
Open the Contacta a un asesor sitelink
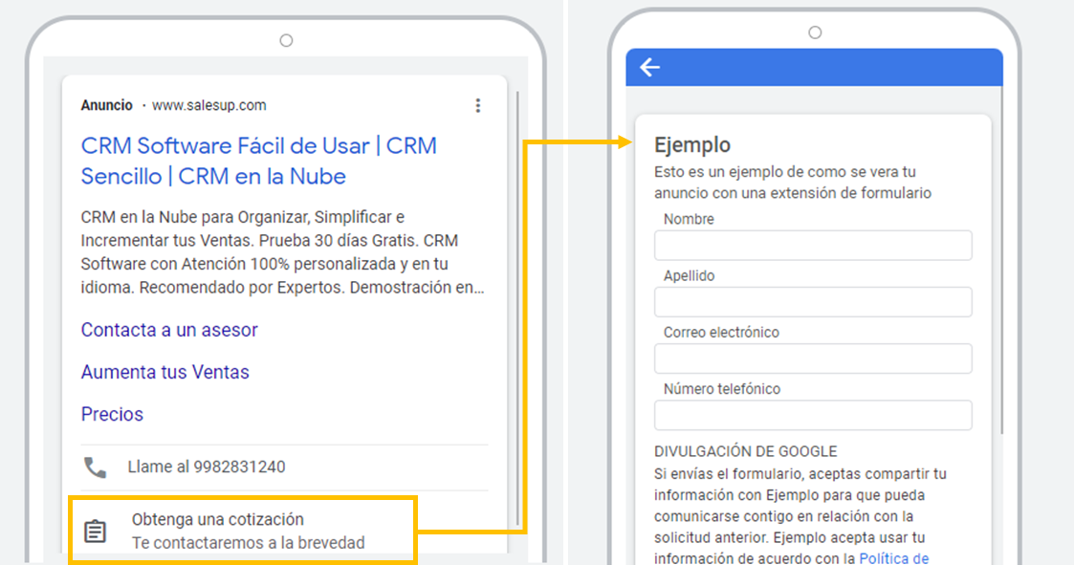click(x=168, y=330)
